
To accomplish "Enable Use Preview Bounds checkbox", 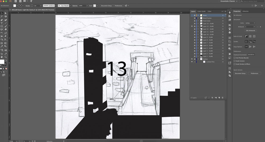I will (x=235, y=58).
